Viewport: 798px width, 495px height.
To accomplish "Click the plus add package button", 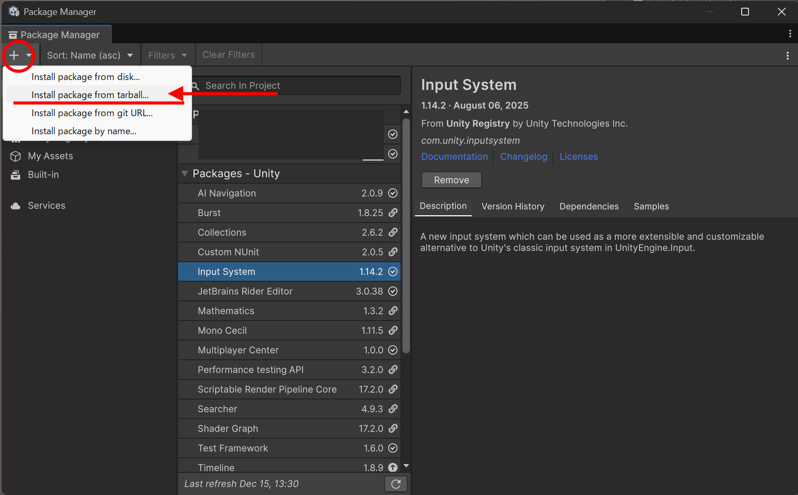I will [x=14, y=55].
